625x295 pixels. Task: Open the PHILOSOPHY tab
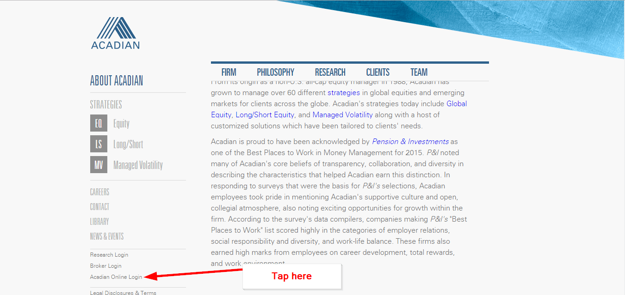click(x=275, y=72)
